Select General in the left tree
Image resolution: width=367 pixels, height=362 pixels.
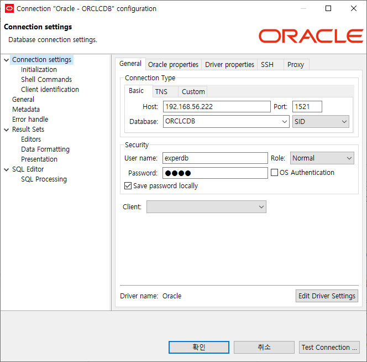coord(23,100)
